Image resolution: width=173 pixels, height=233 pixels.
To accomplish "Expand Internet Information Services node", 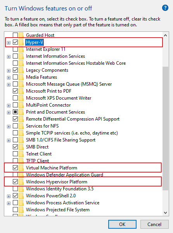I will click(9, 57).
